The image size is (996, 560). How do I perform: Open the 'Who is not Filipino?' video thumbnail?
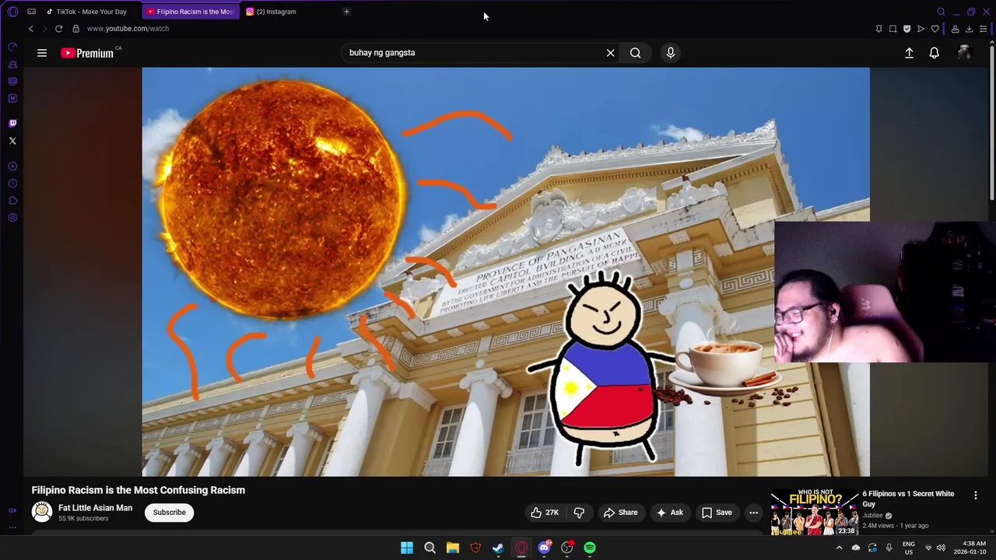click(815, 513)
